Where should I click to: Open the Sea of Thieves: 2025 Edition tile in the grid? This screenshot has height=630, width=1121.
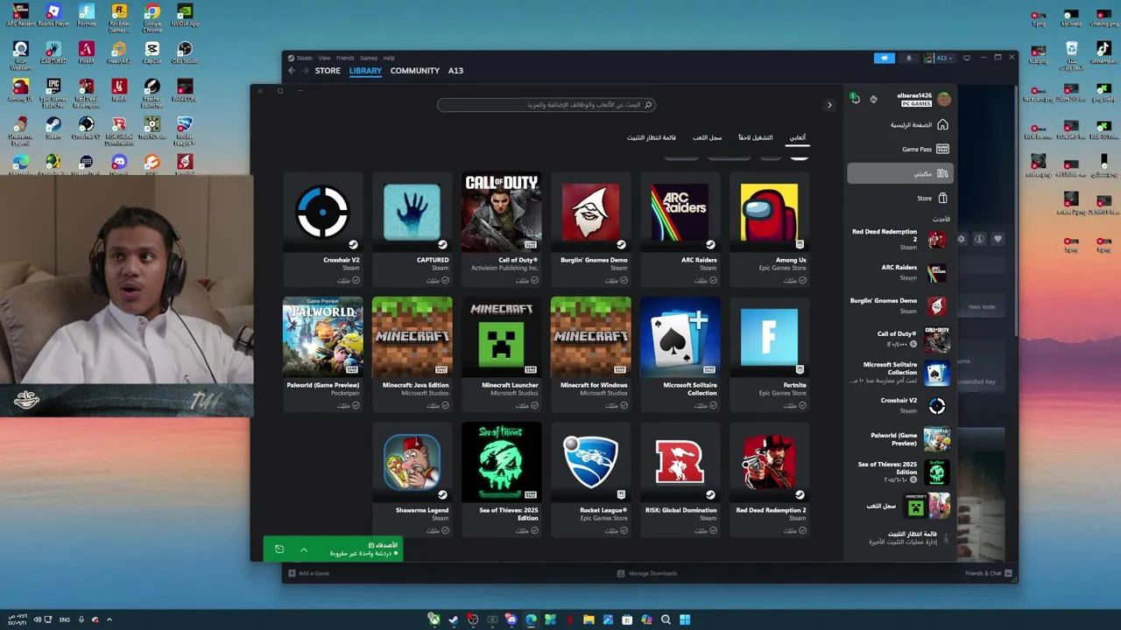click(x=501, y=479)
